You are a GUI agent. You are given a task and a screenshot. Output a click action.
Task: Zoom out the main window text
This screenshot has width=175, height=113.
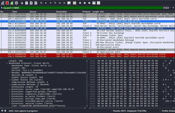point(85,3)
